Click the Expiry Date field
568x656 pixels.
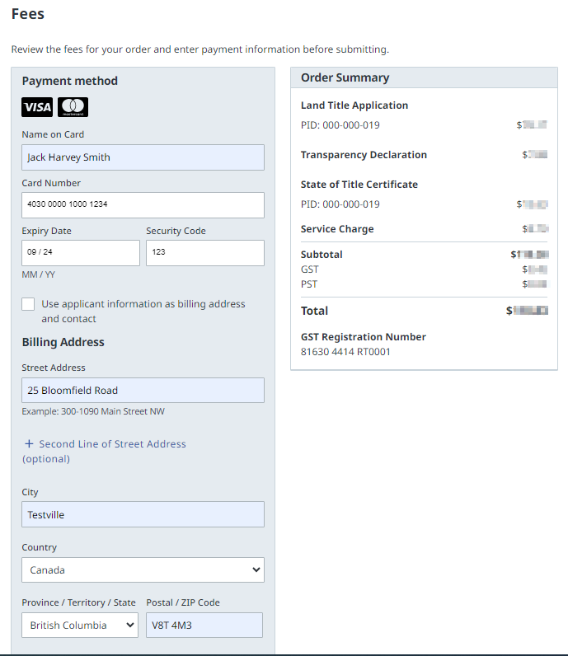[x=81, y=252]
